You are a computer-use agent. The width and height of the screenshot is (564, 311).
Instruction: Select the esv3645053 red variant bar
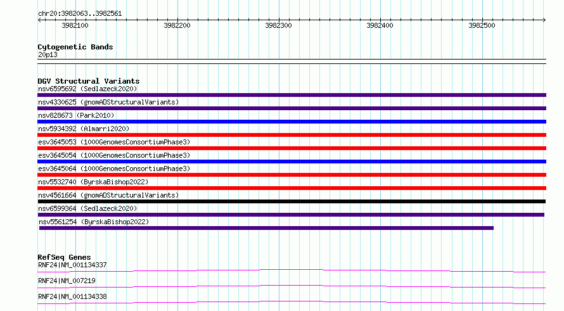(292, 148)
